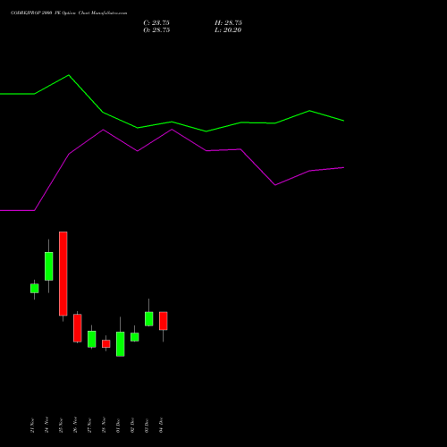Select the green 01 Dec candlestick
The width and height of the screenshot is (447, 447).
121,343
